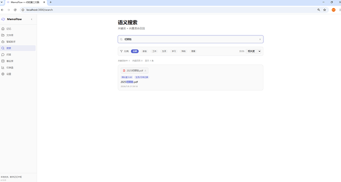
Task: Collapse the MemoFlow sidebar with chevron
Action: pyautogui.click(x=32, y=19)
